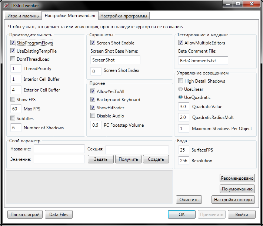Switch to the Игра и плагины tab
Viewport: 263px width, 226px height.
pyautogui.click(x=23, y=16)
